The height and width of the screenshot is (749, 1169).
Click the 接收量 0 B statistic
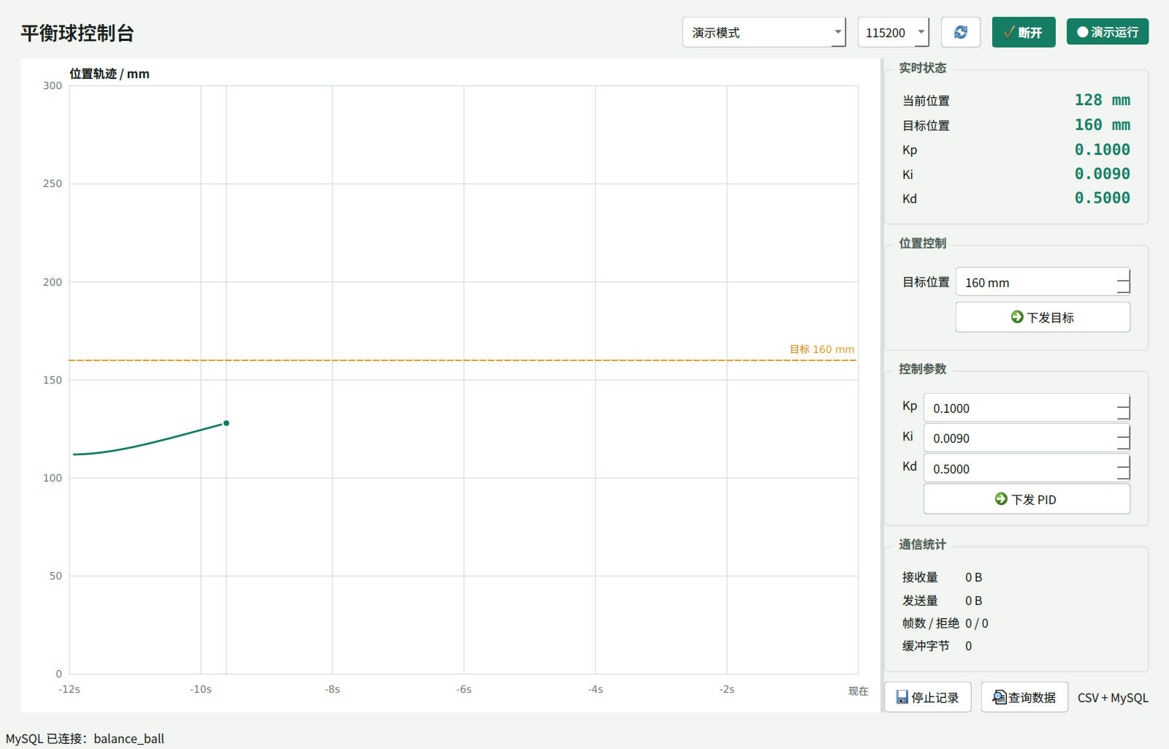click(x=943, y=577)
